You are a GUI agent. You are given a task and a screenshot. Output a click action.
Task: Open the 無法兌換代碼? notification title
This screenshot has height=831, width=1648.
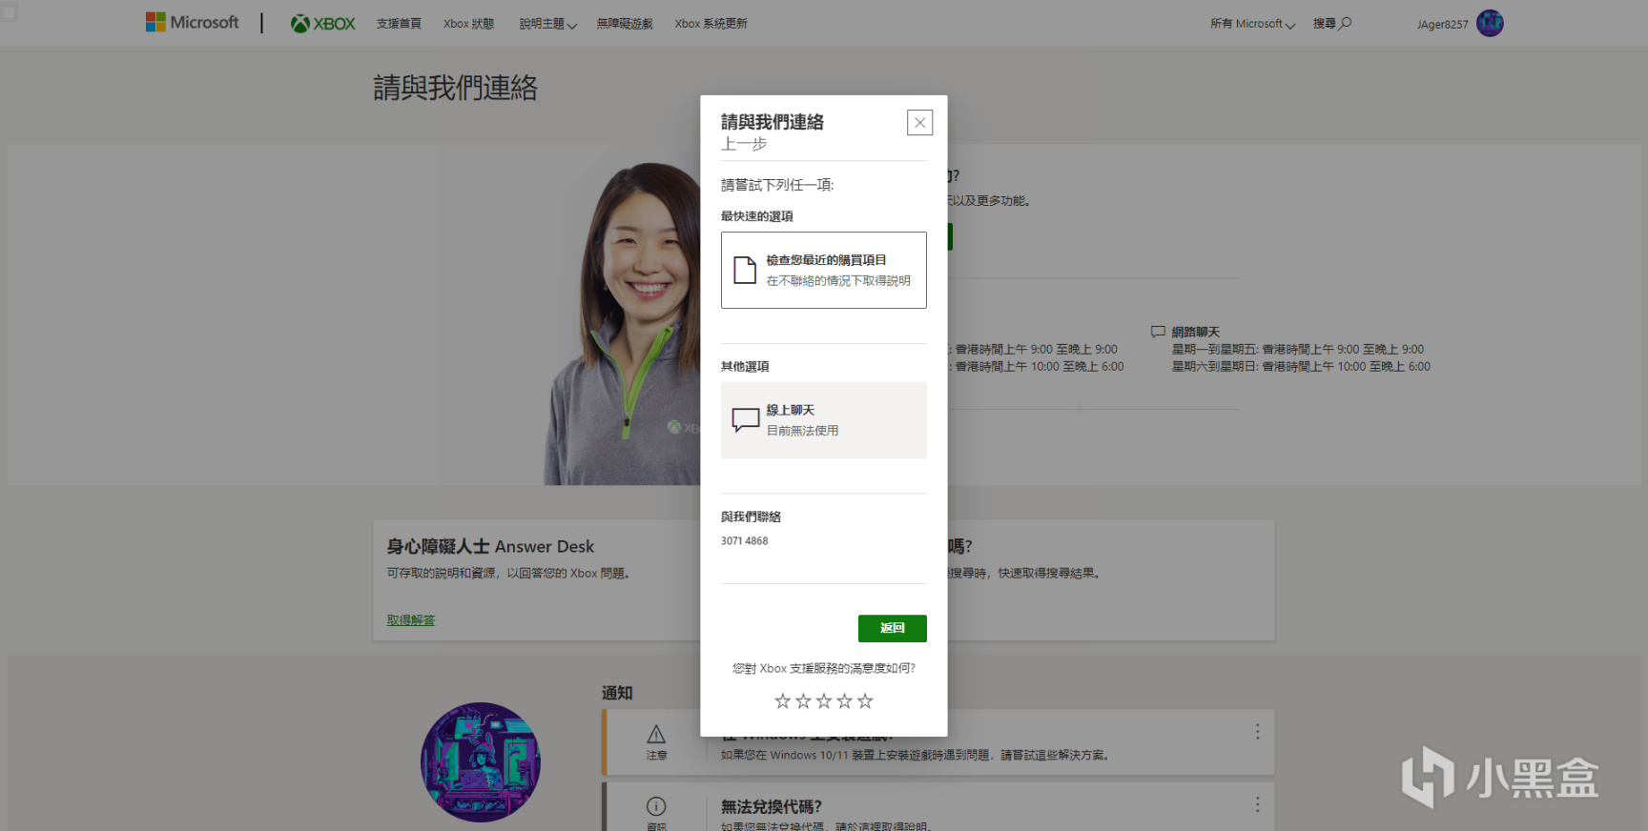click(x=772, y=807)
